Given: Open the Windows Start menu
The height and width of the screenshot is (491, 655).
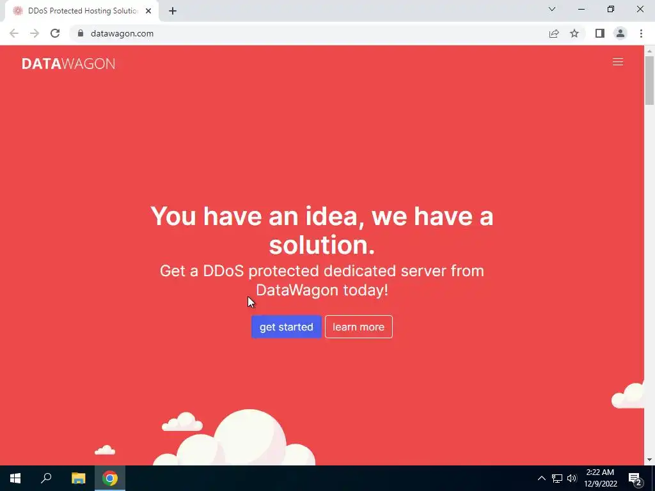Looking at the screenshot, I should 15,478.
